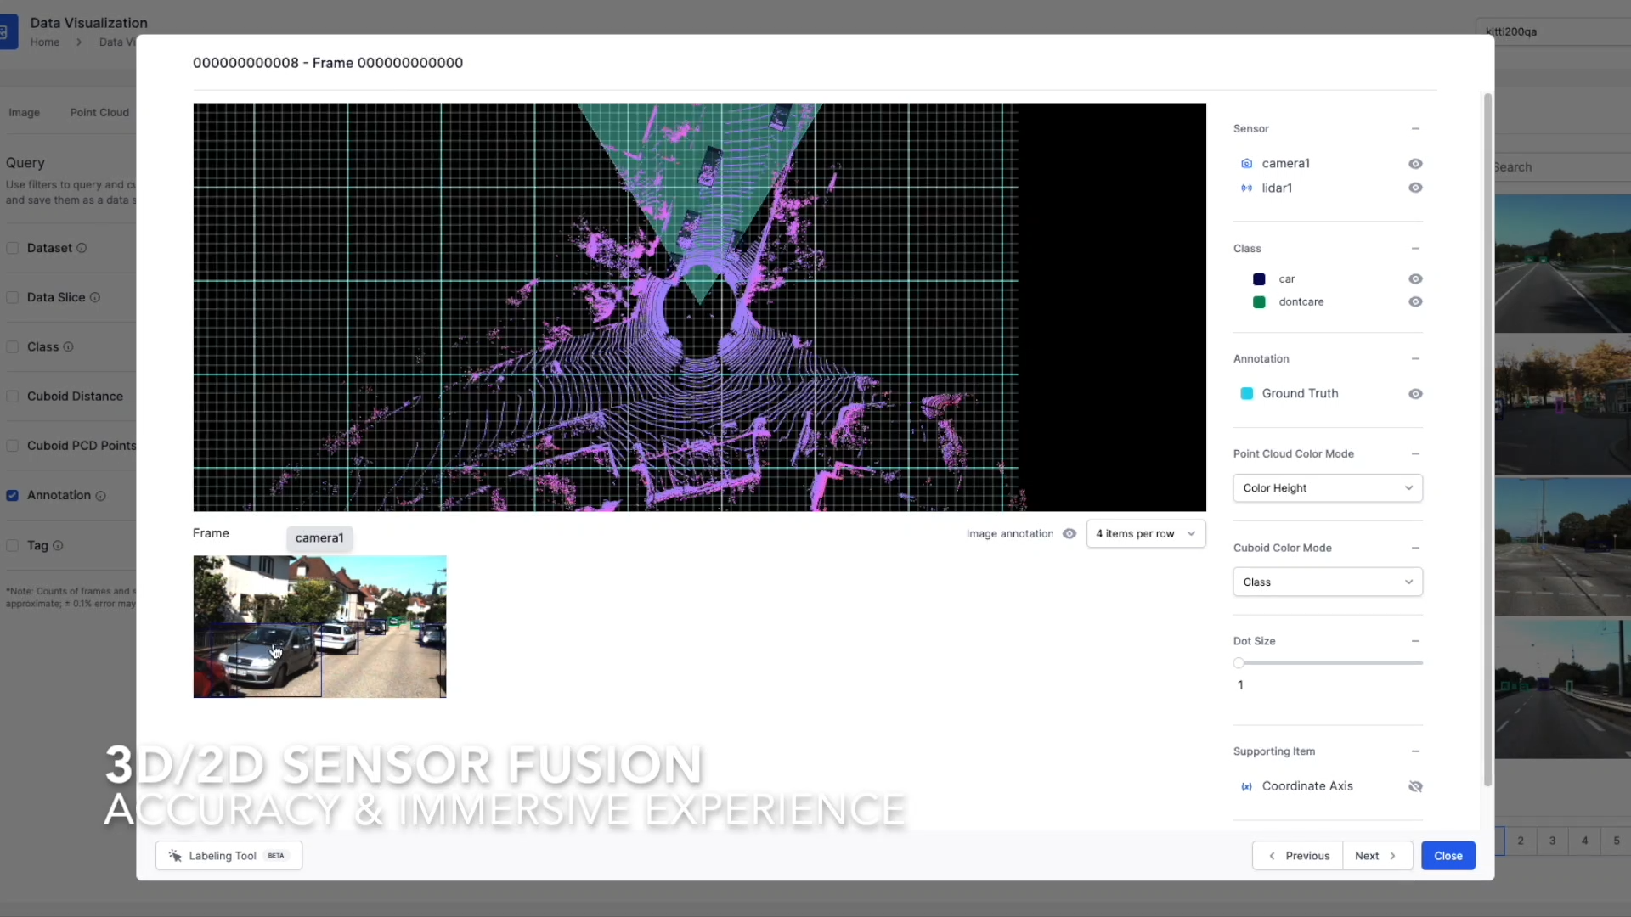Click the camera1 image thumbnail
Viewport: 1631px width, 917px height.
click(x=319, y=627)
